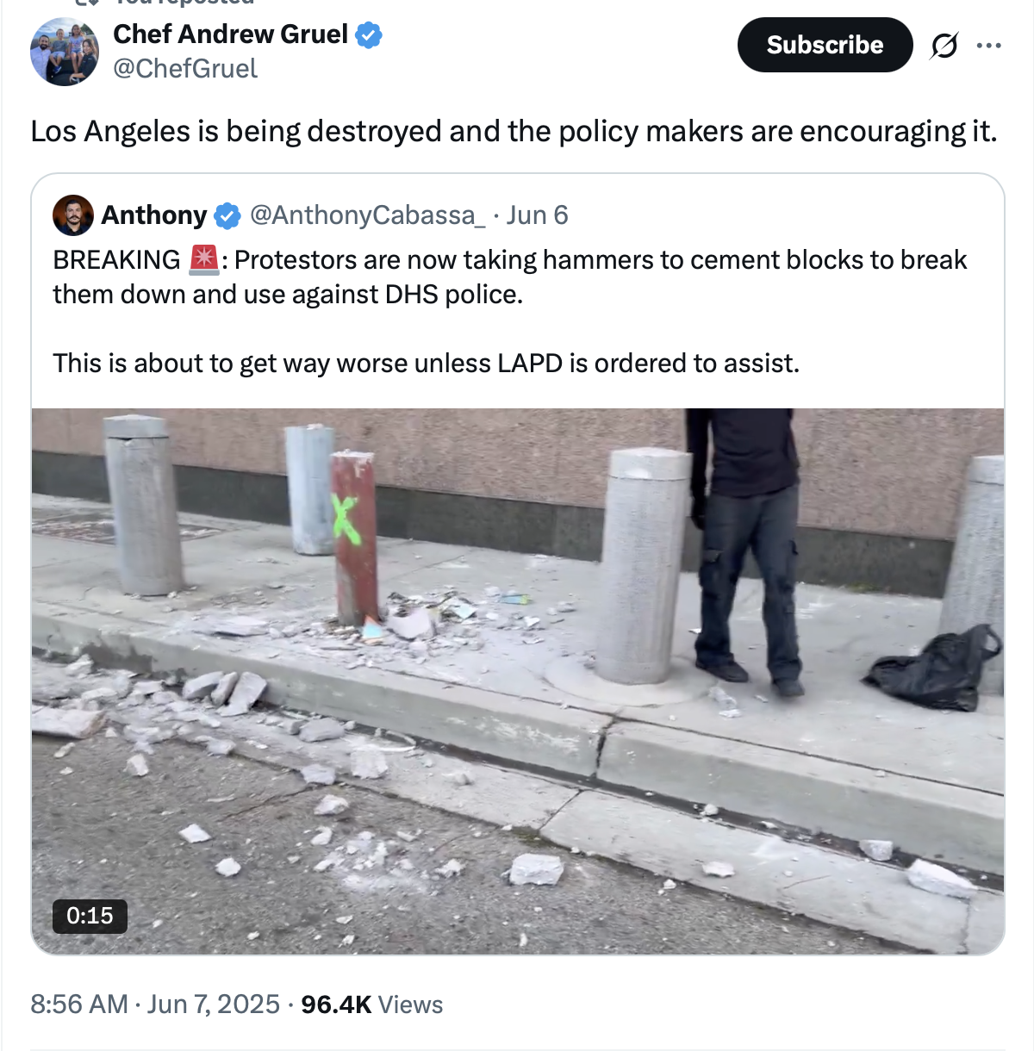View the 96.4K Views analytics
The width and height of the screenshot is (1034, 1051).
(372, 1004)
